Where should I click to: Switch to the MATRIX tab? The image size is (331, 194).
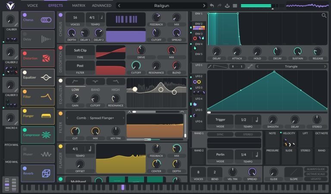[78, 6]
